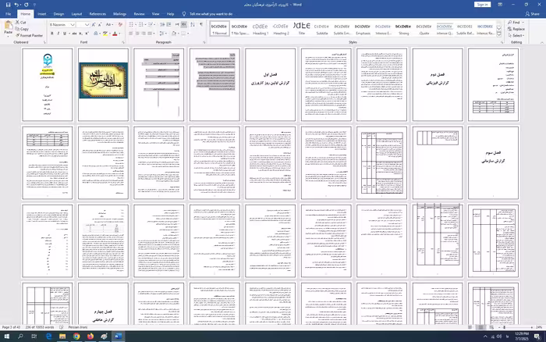Open the Select dropdown in Editing
The image size is (546, 342).
(516, 36)
